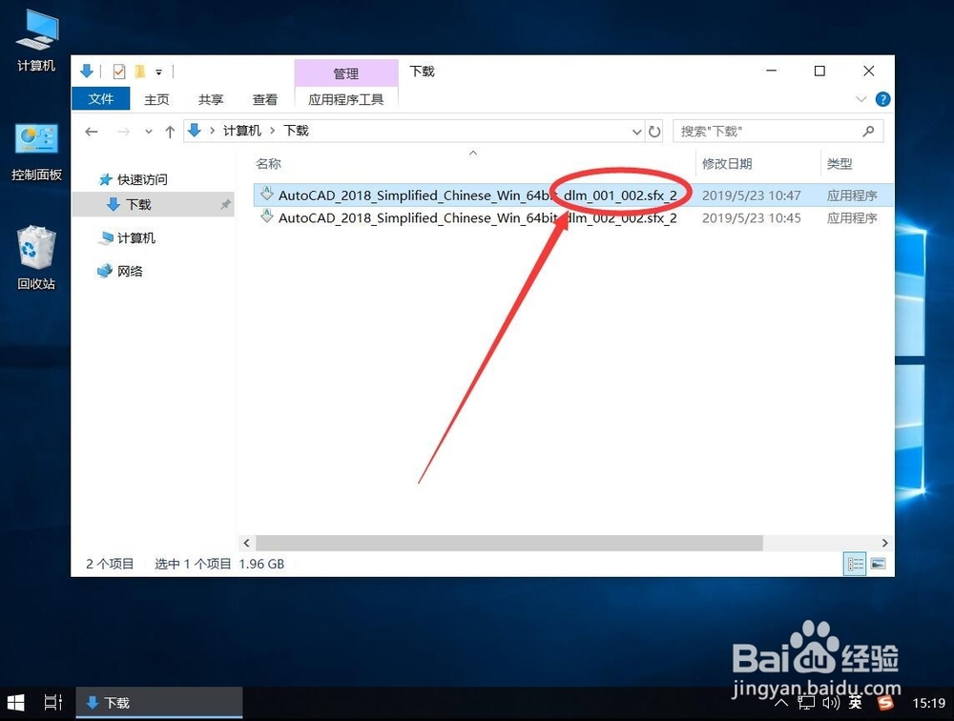Expand the quick access toolbar customize dropdown

159,72
